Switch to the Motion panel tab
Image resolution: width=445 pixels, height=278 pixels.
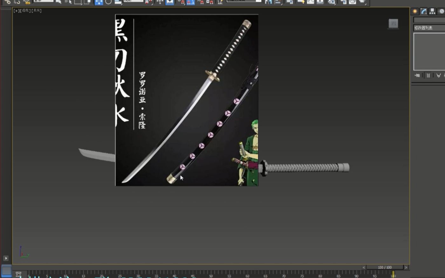point(441,11)
